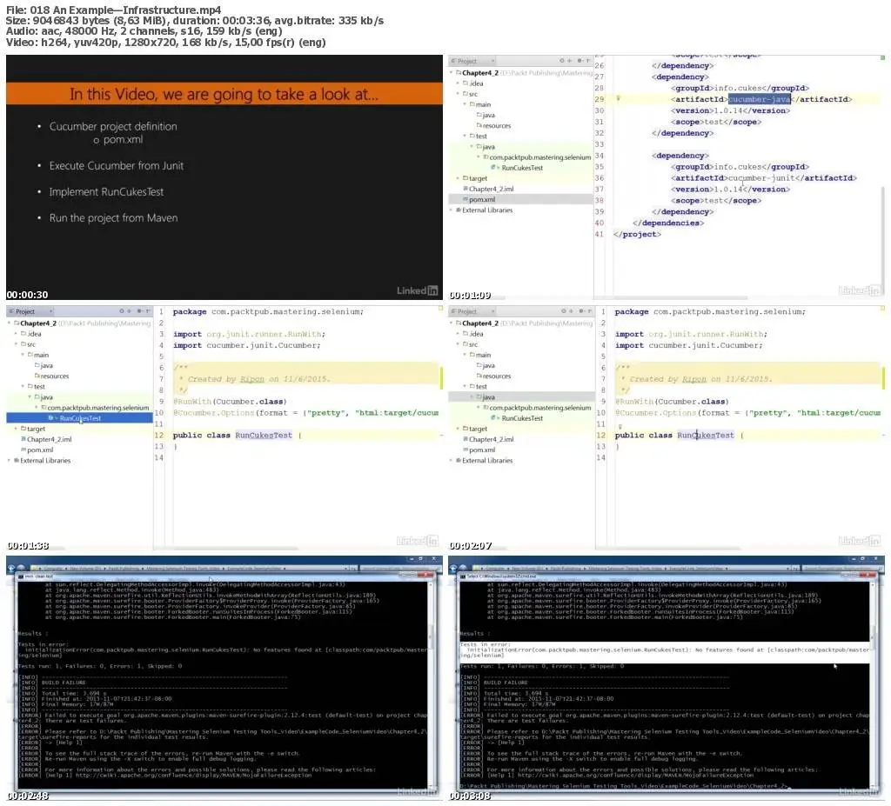The width and height of the screenshot is (891, 806).
Task: Click "Run the project from Maven" bullet
Action: point(114,218)
